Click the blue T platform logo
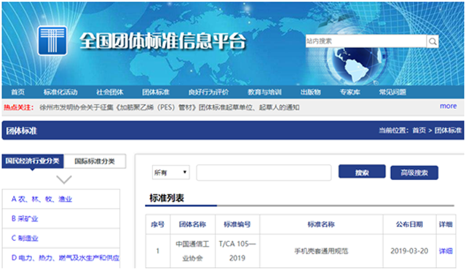 point(52,41)
